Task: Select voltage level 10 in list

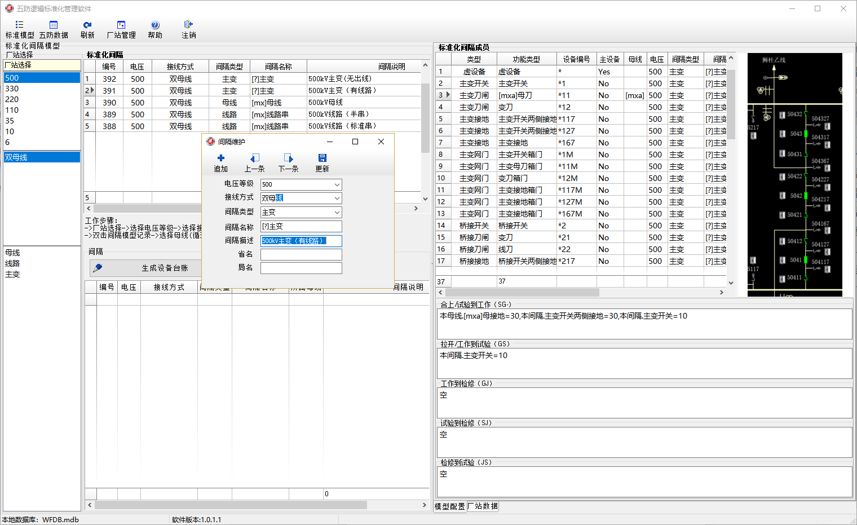Action: click(x=42, y=131)
